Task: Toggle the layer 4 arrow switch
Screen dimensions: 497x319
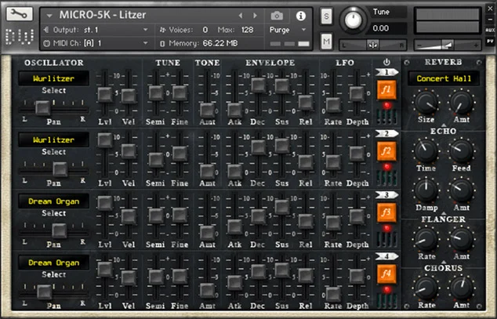Action: pyautogui.click(x=386, y=256)
